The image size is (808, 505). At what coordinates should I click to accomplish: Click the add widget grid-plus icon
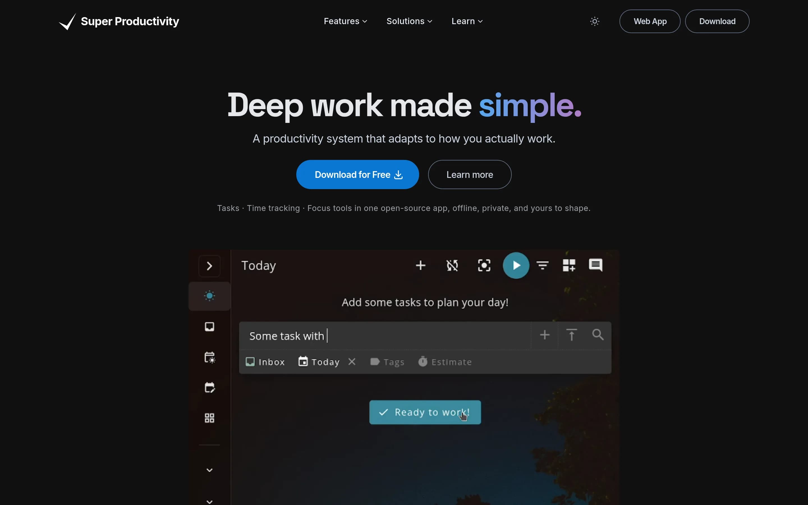[x=569, y=265]
